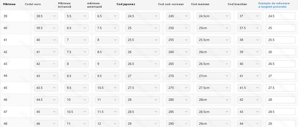Click foot length field containing 28
The image size is (298, 127).
(281, 100)
